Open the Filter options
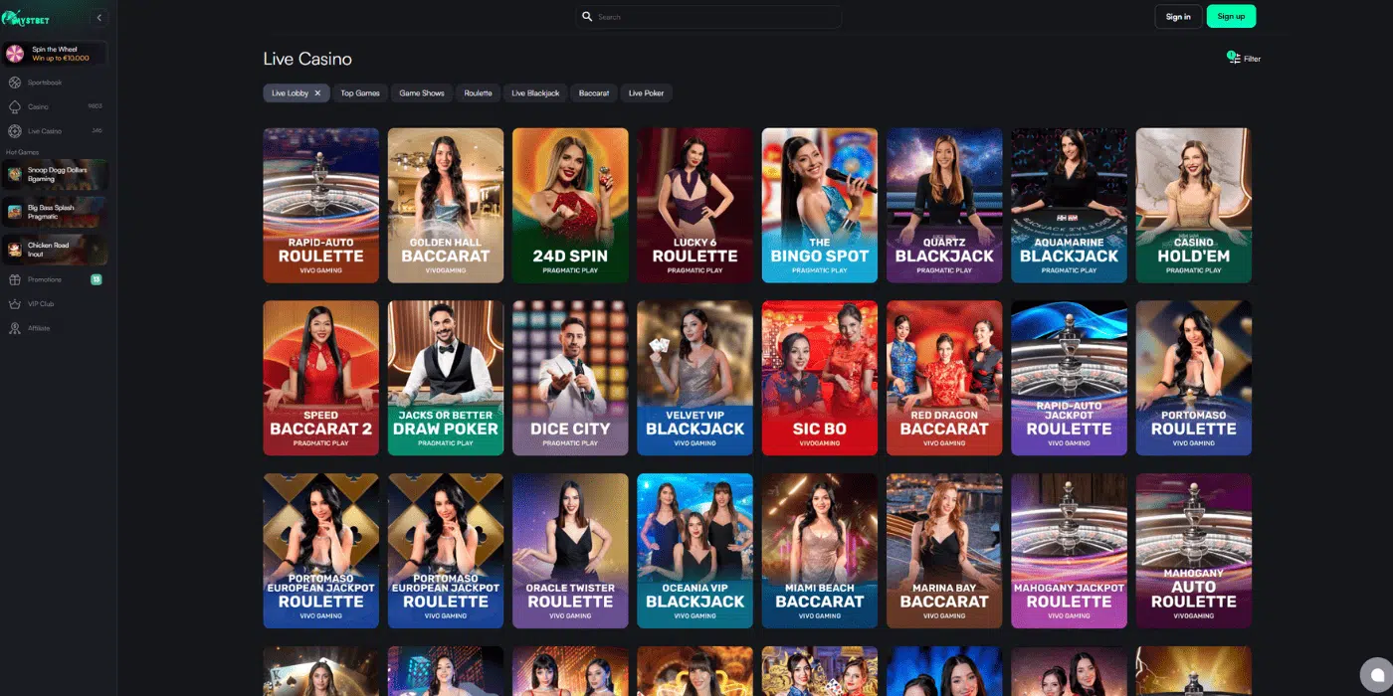The width and height of the screenshot is (1393, 696). tap(1245, 59)
